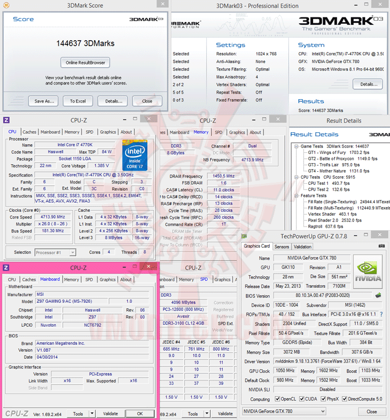Click the bus interface question mark icon
The image size is (390, 420).
click(381, 314)
